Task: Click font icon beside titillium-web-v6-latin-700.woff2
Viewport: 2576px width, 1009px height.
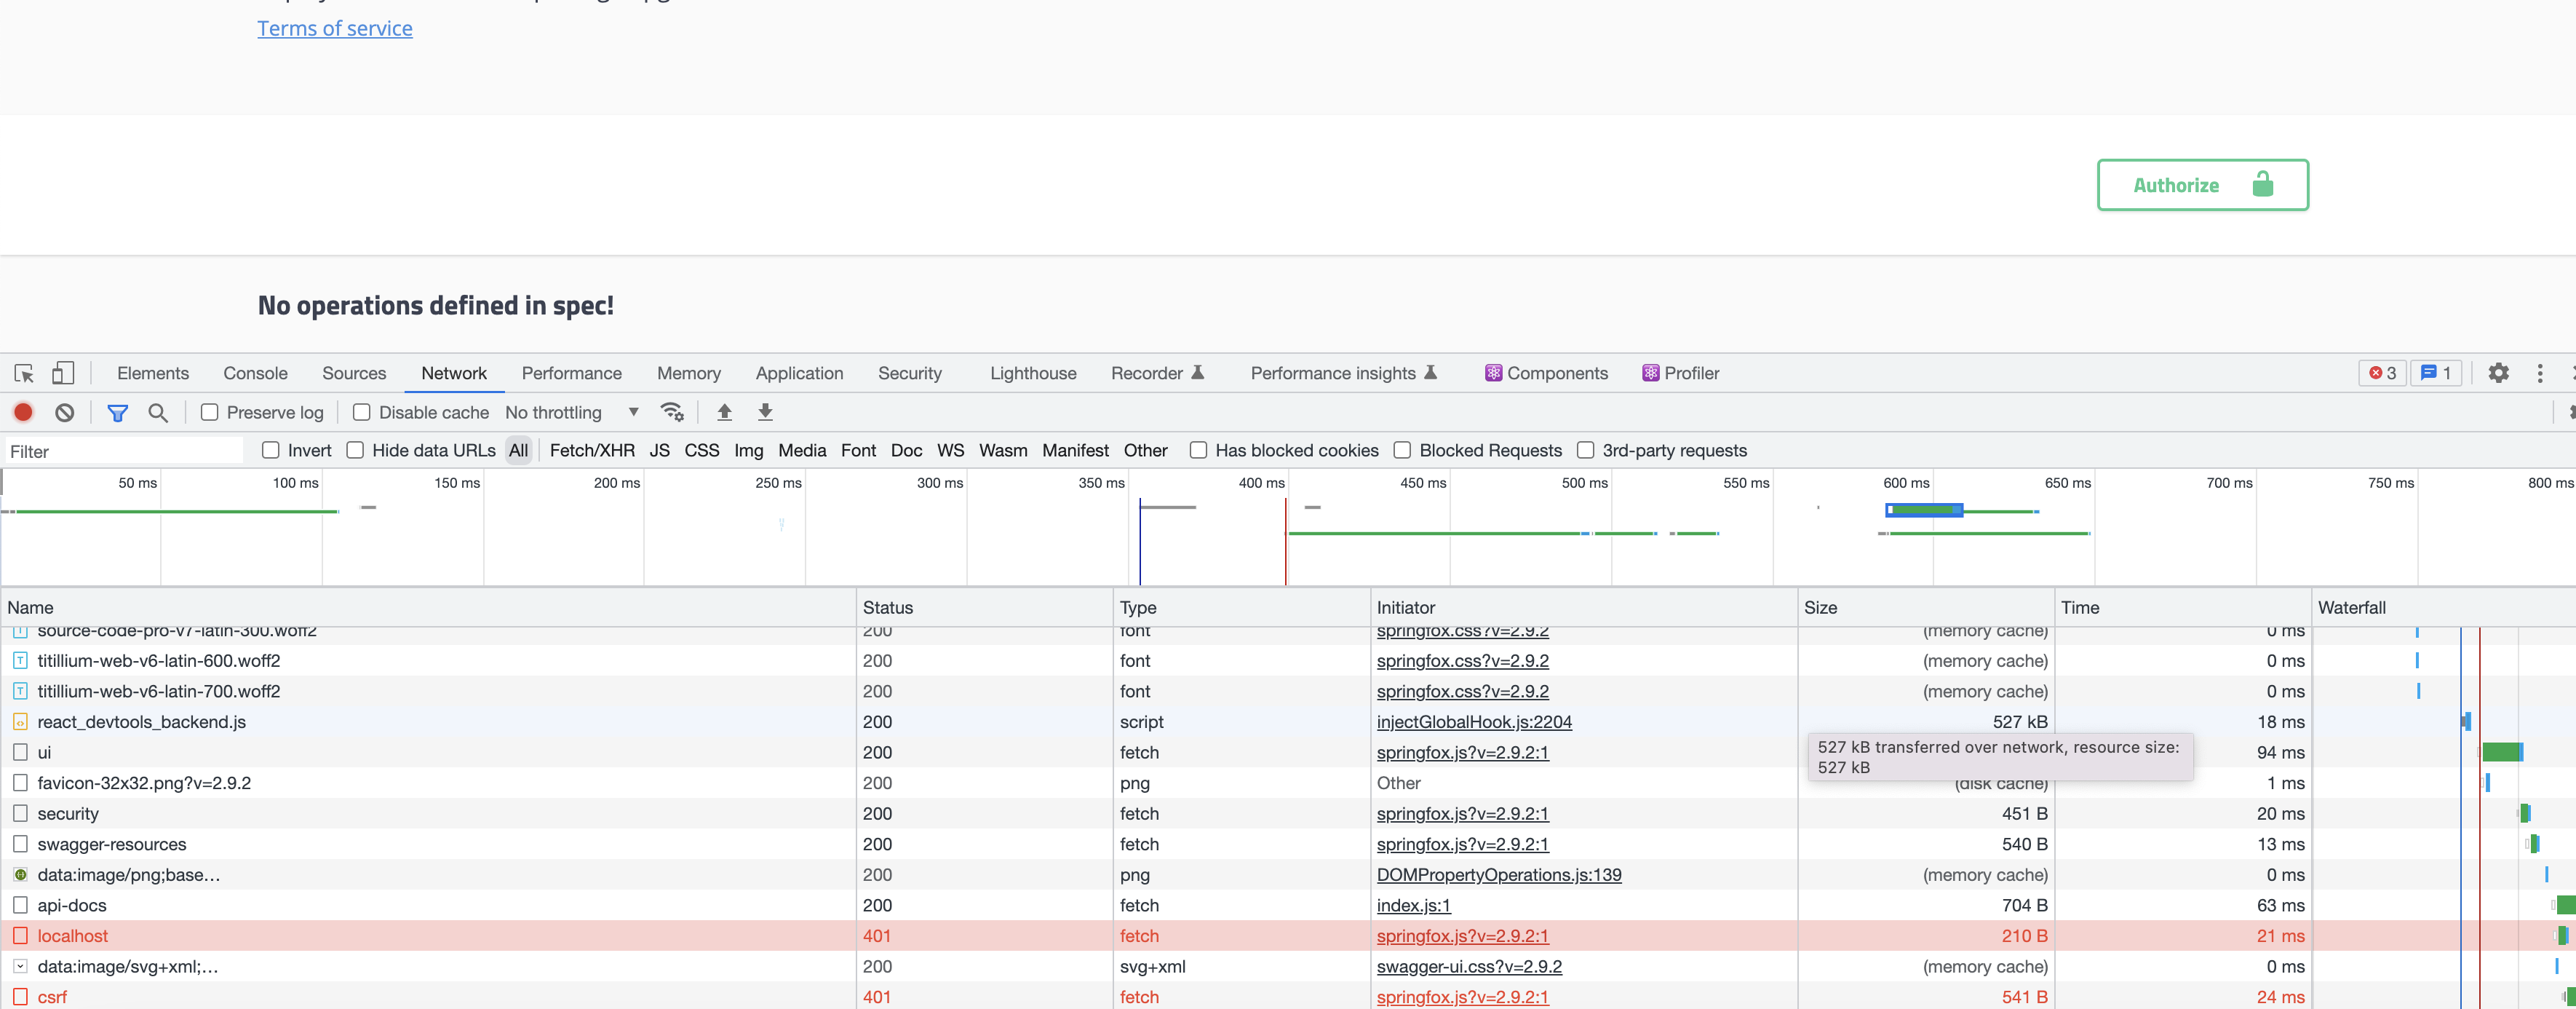Action: (x=20, y=691)
